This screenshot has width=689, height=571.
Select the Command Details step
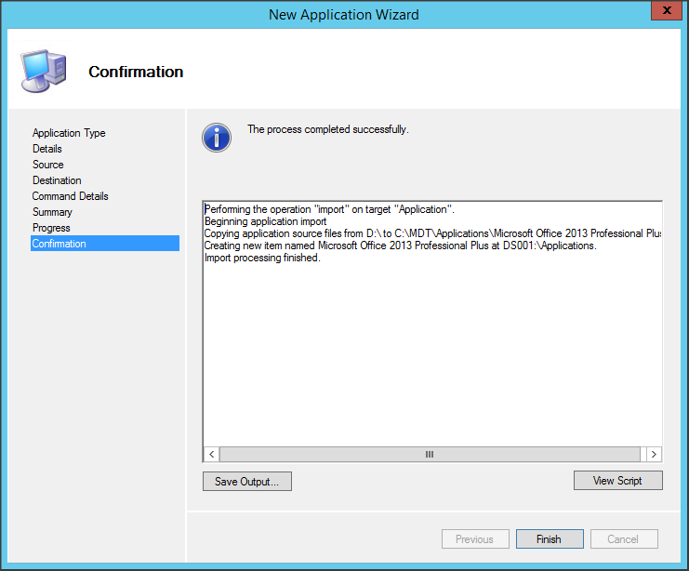tap(70, 196)
